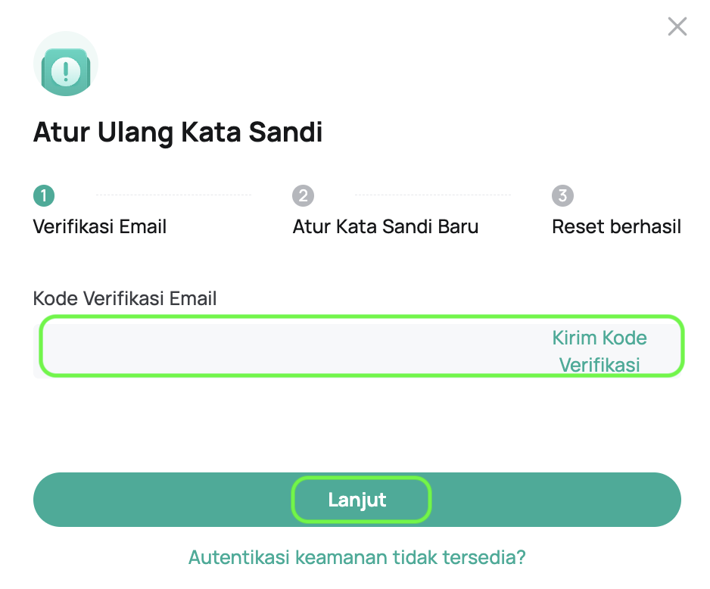Select the step 1 number circle
This screenshot has width=710, height=589.
click(x=44, y=196)
